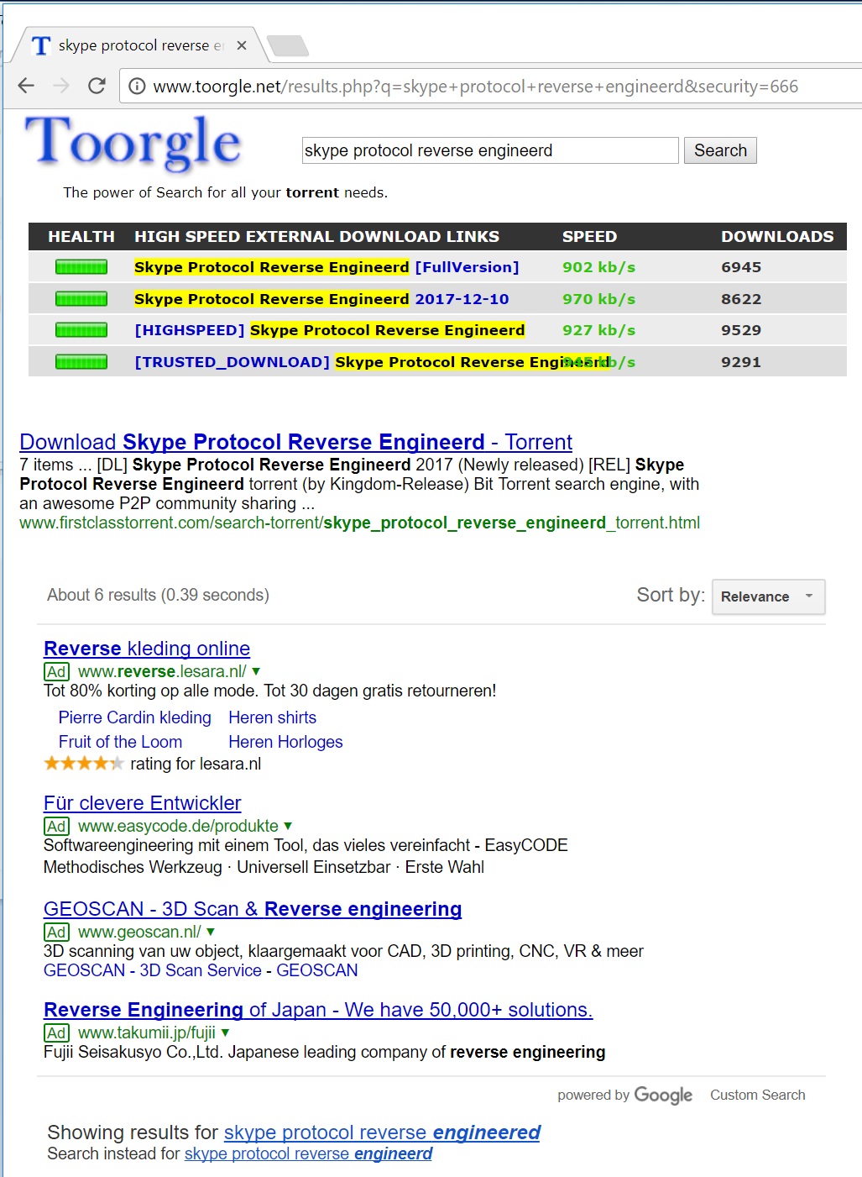862x1177 pixels.
Task: Expand the arrow next to www.reverse.lesara.nl/
Action: 256,671
